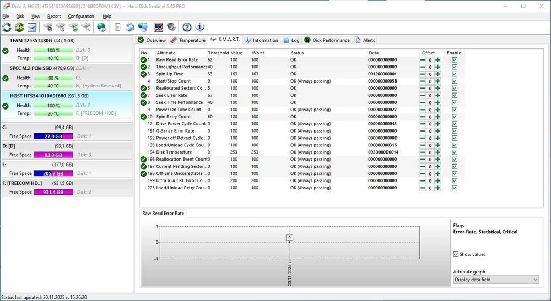551x301 pixels.
Task: Click minus offset icon for Raw Read Error Rate
Action: [423, 60]
